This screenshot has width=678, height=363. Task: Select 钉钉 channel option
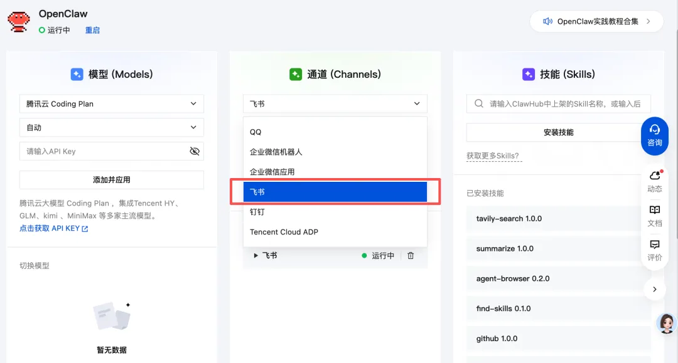click(x=335, y=212)
